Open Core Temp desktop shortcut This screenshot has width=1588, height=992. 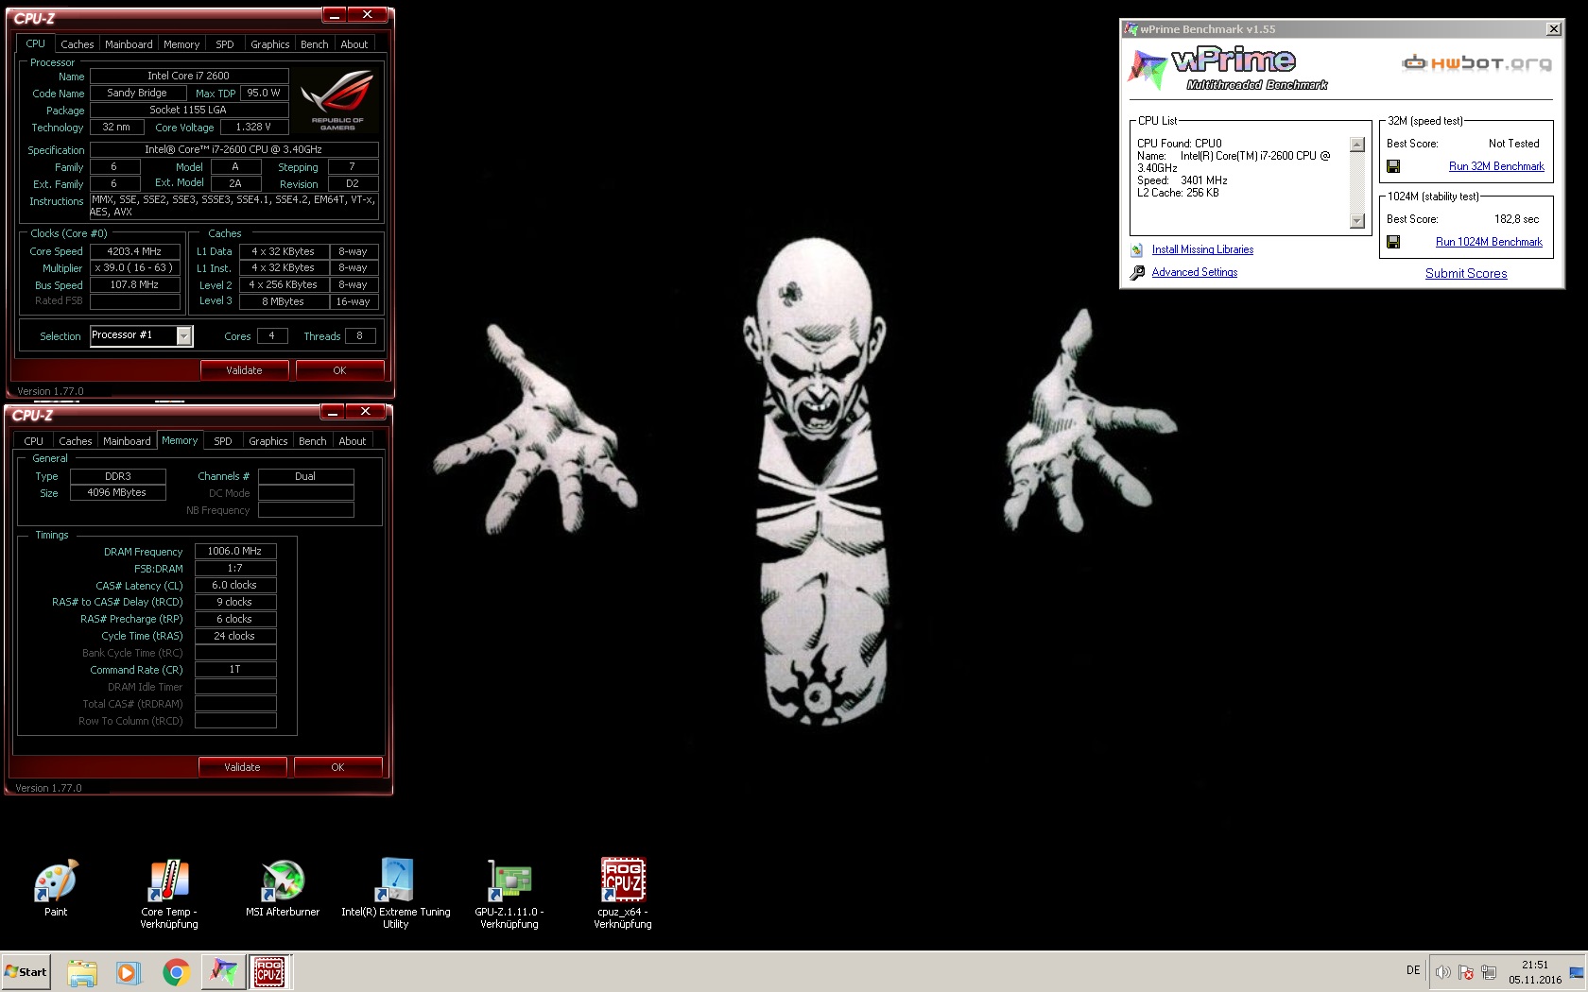[169, 893]
